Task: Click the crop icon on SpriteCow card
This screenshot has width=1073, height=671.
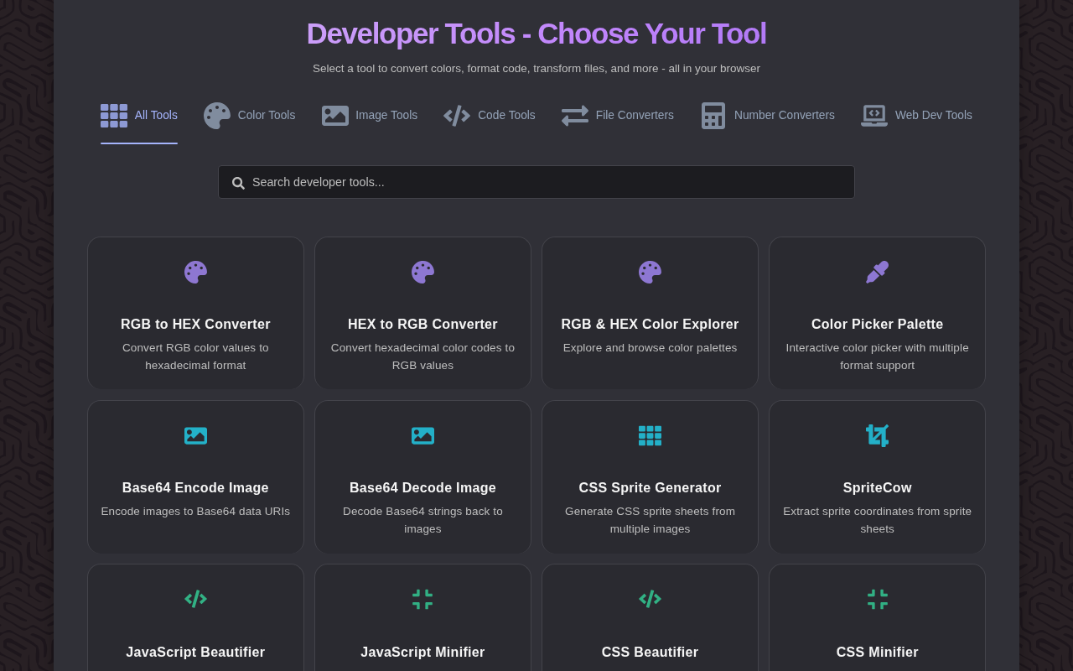Action: [x=877, y=436]
